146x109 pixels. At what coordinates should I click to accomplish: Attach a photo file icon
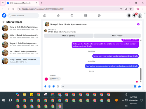[x=49, y=86]
